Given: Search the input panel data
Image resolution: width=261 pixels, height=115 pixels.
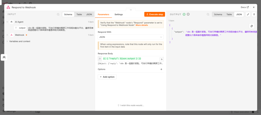Looking at the screenshot, I should tap(58, 14).
